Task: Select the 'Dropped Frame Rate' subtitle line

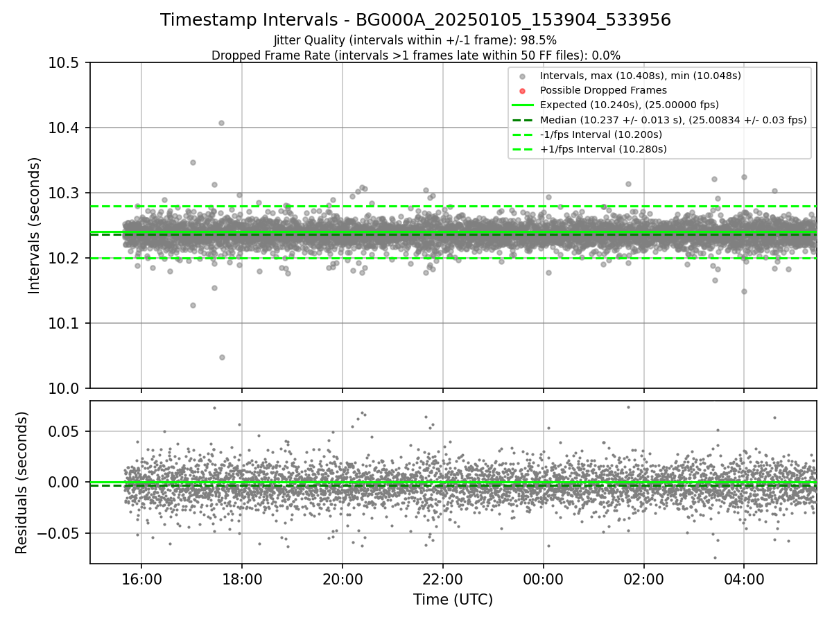Action: click(415, 55)
